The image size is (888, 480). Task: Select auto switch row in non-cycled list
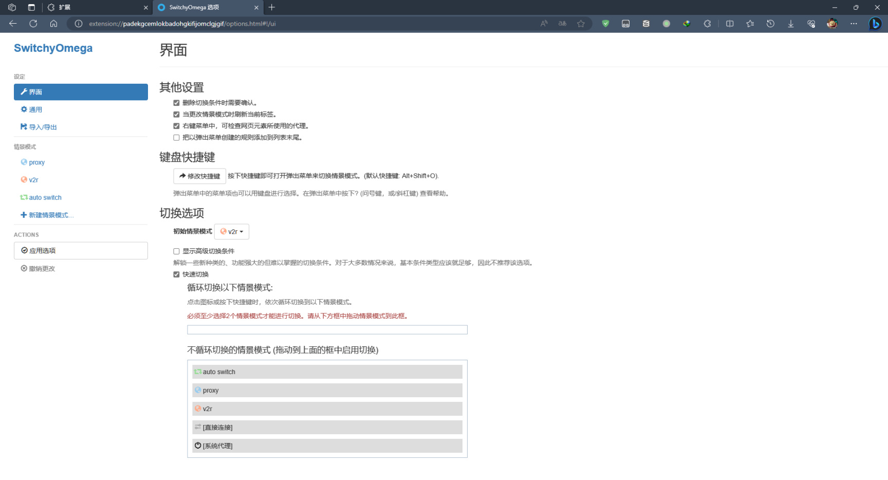pos(327,372)
